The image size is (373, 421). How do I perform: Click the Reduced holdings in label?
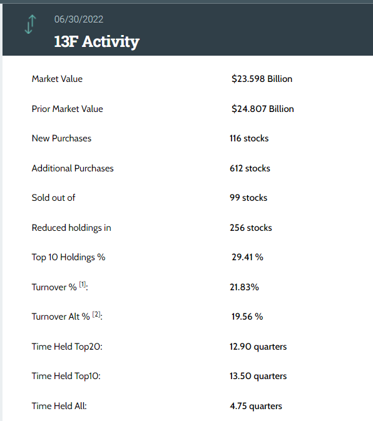[x=71, y=228]
